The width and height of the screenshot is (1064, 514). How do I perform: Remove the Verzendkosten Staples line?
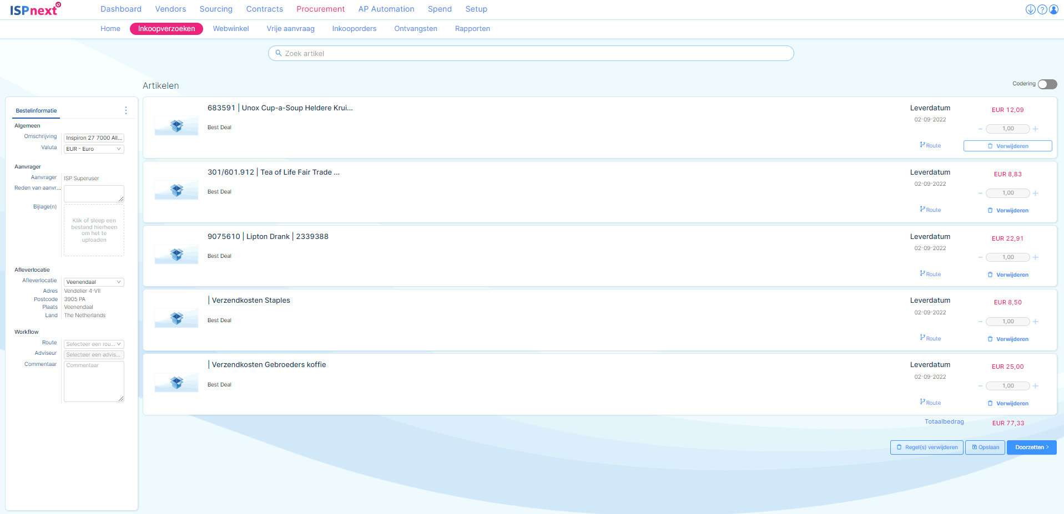pyautogui.click(x=1008, y=339)
